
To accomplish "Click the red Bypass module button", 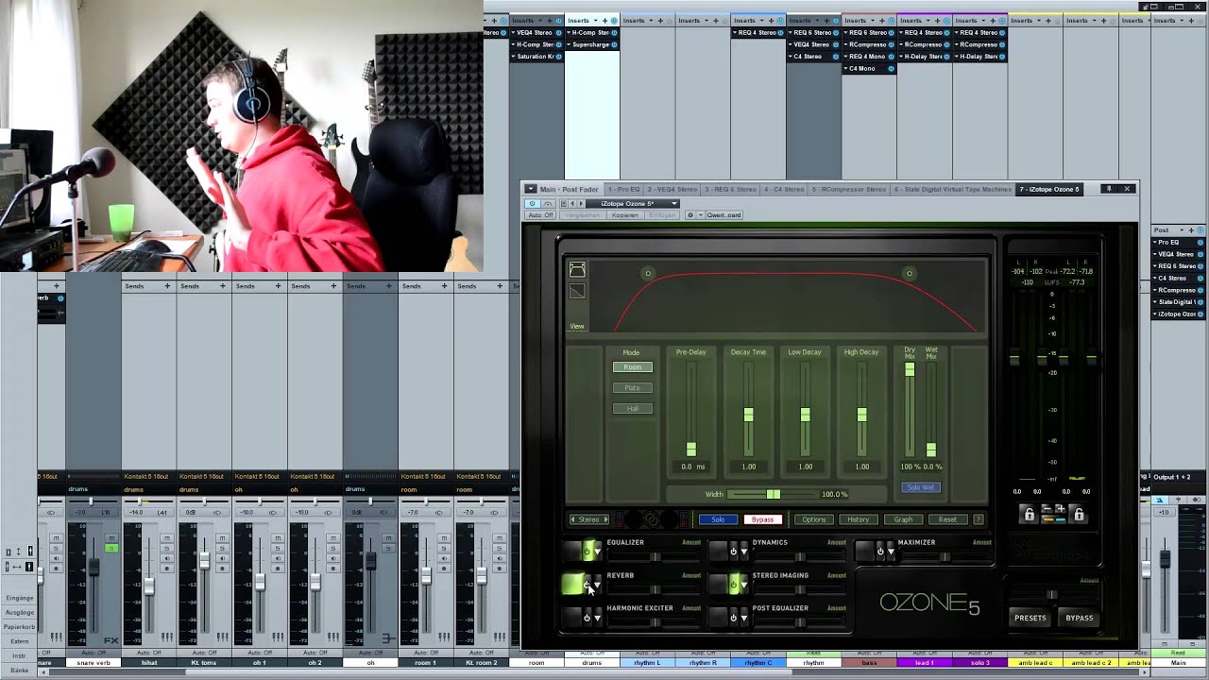I will [762, 519].
